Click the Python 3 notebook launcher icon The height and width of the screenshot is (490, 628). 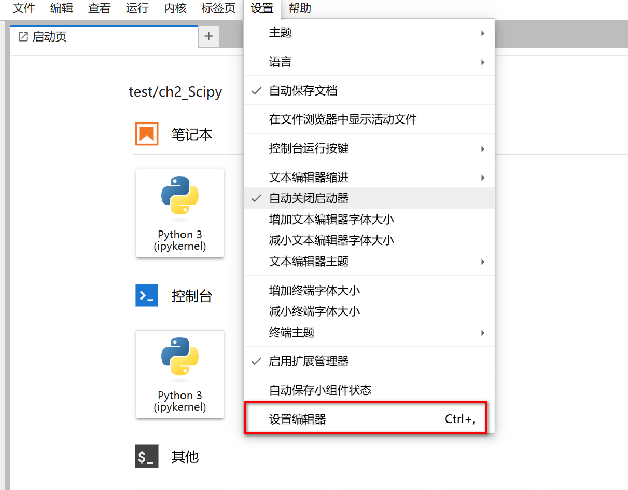(179, 196)
